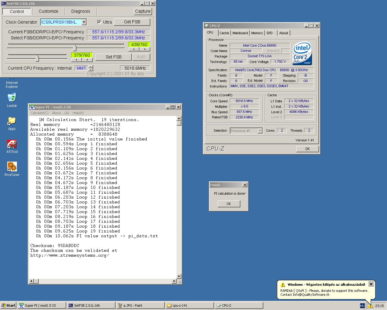Click the Super PI vertical scrollbar up arrow
Image resolution: width=387 pixels, height=310 pixels.
pyautogui.click(x=179, y=118)
